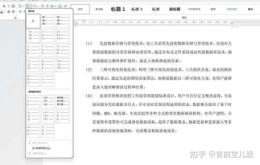Select the 无 (none) numbering option

[33, 21]
